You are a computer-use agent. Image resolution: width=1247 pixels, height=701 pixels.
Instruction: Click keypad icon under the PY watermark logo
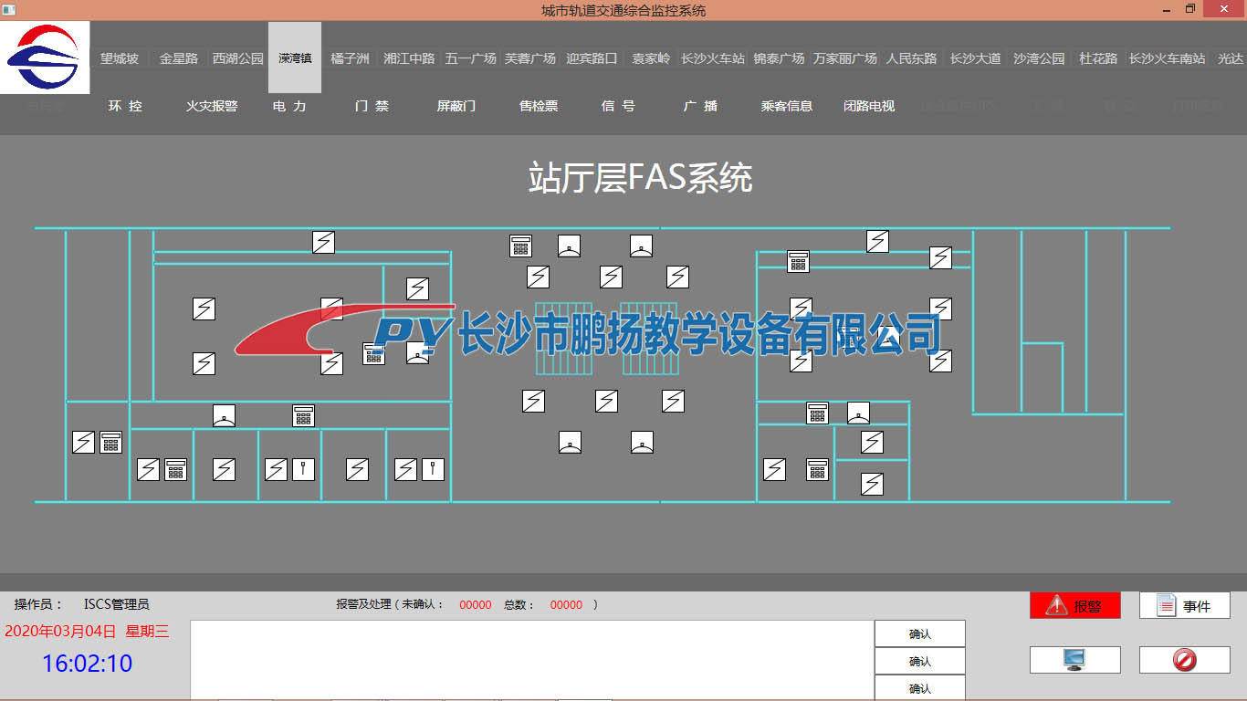(373, 354)
